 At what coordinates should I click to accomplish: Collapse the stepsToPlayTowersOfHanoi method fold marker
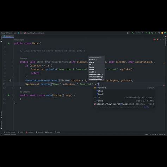[x=13, y=62]
